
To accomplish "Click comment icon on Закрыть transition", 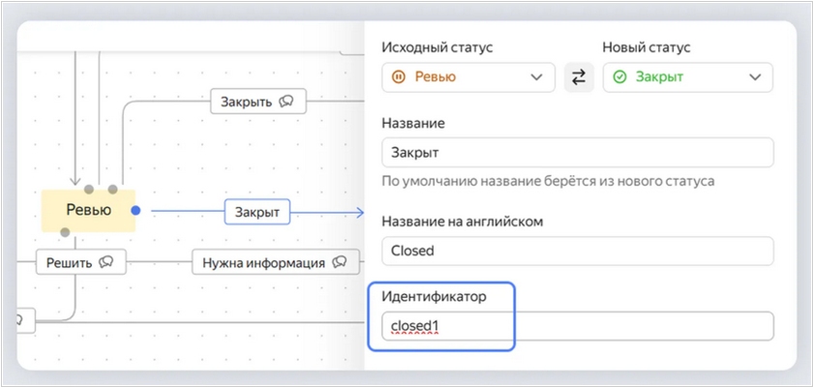I will tap(286, 101).
